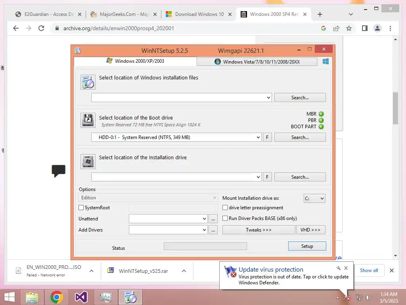Show hidden system tray icons

pyautogui.click(x=338, y=297)
